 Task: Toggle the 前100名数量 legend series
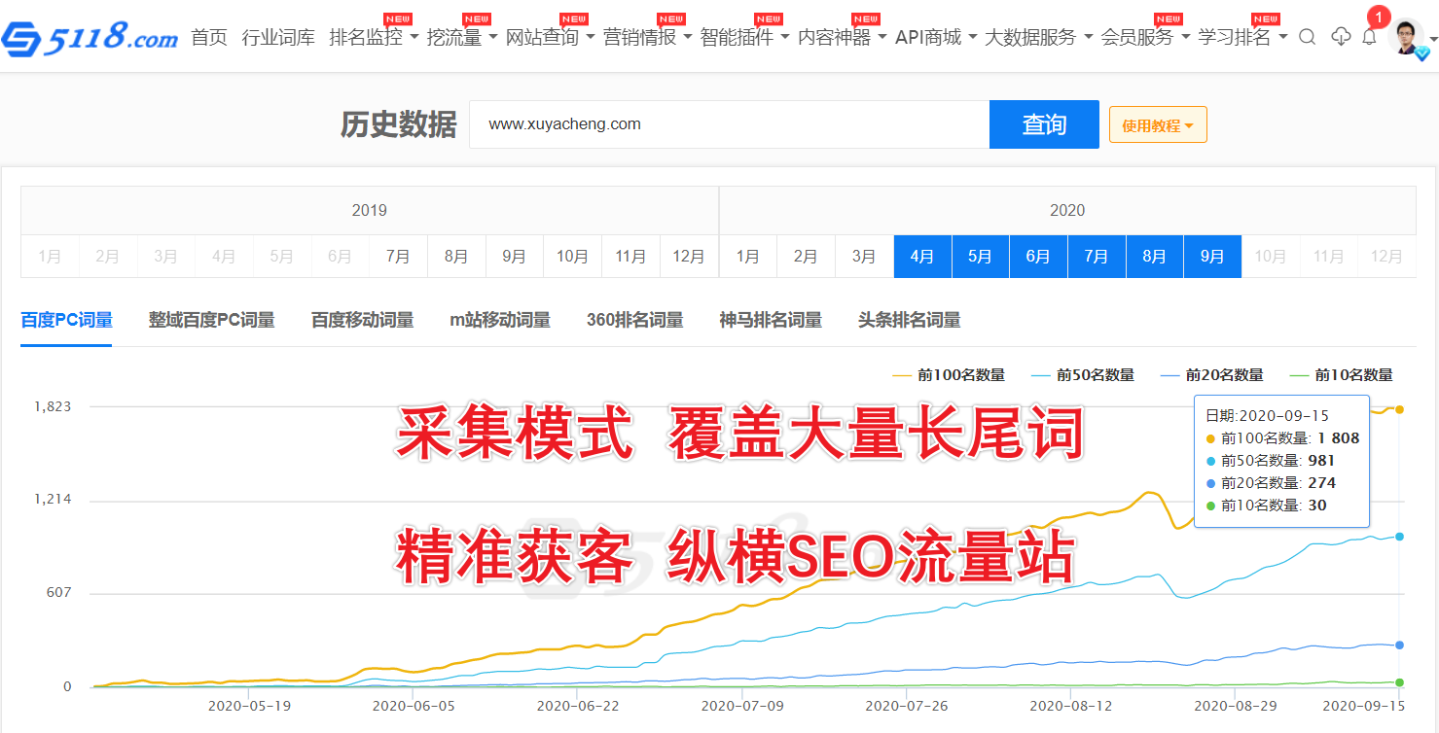point(948,375)
